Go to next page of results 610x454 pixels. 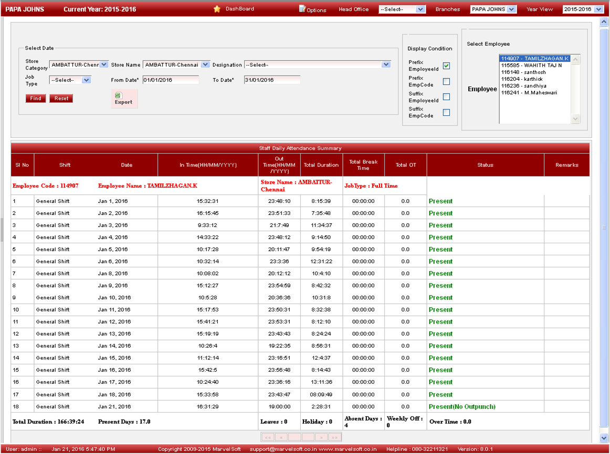[321, 437]
